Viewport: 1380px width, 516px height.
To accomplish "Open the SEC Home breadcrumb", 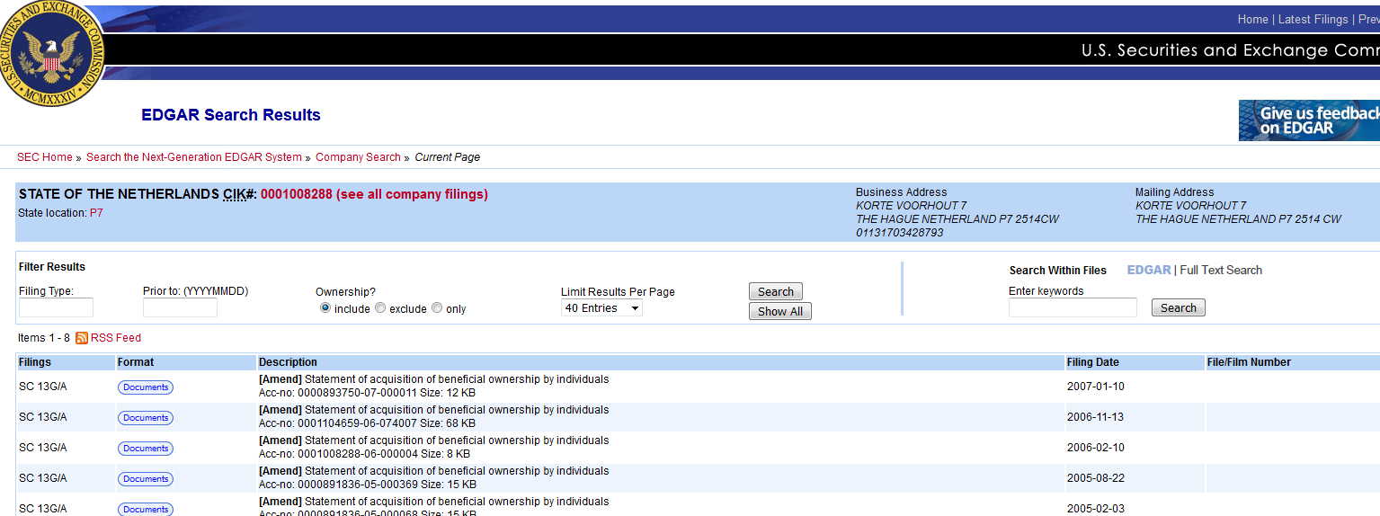I will coord(45,157).
